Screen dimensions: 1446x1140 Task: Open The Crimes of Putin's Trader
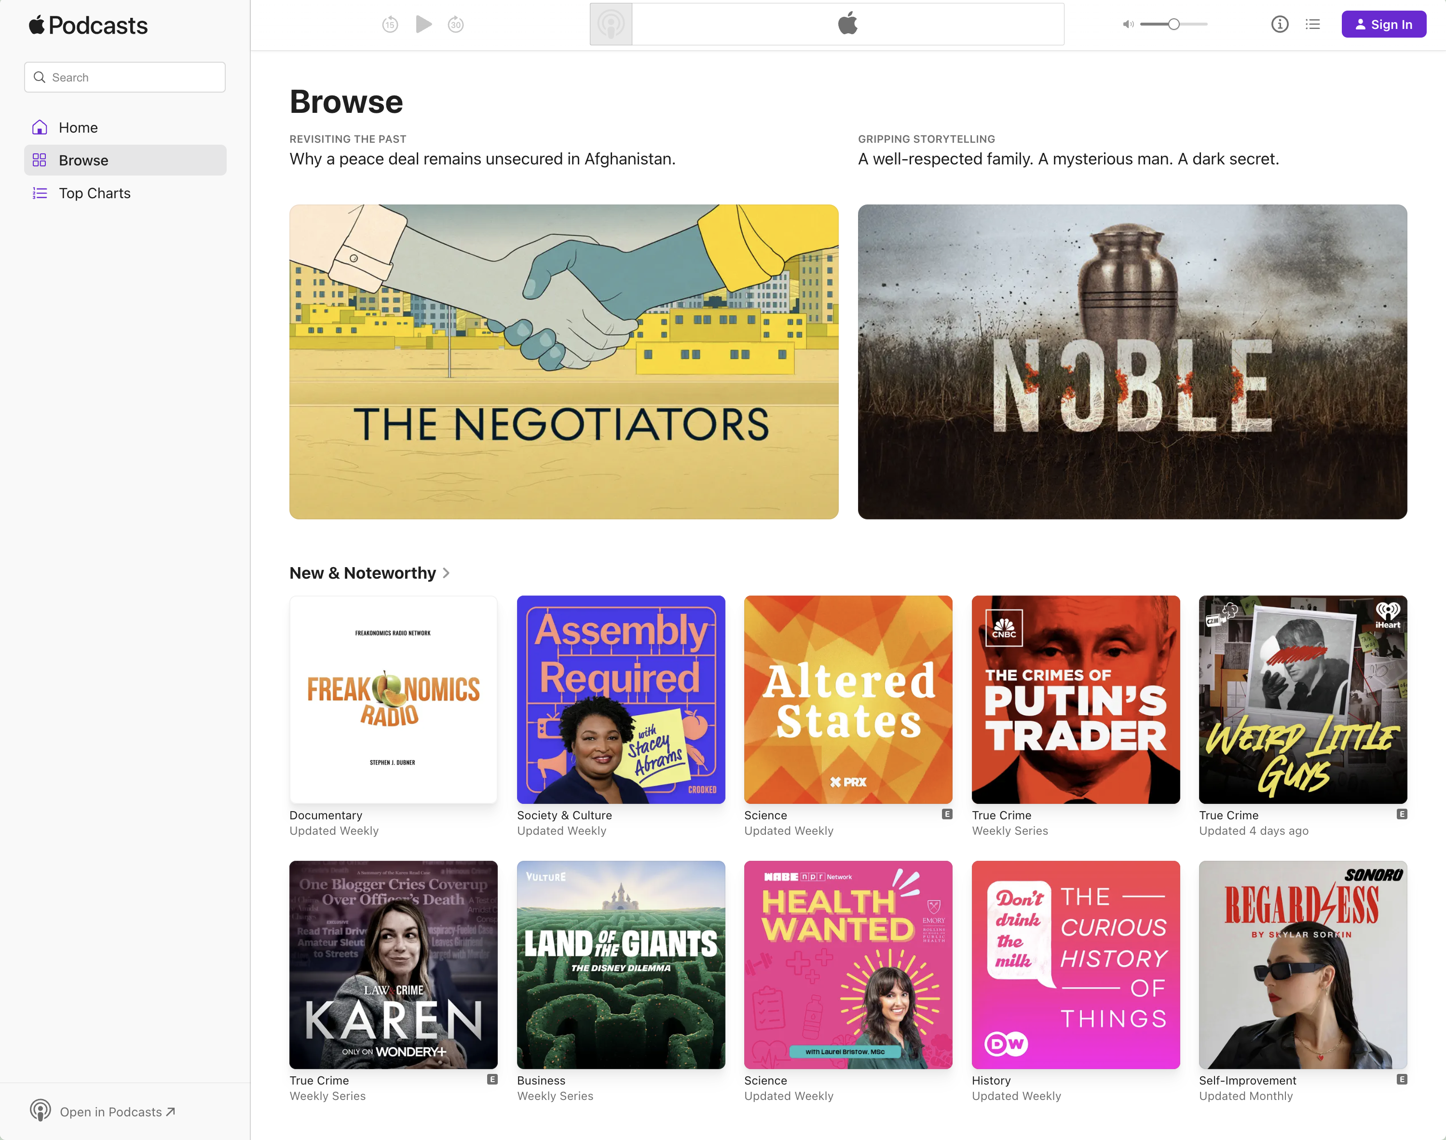pyautogui.click(x=1076, y=700)
